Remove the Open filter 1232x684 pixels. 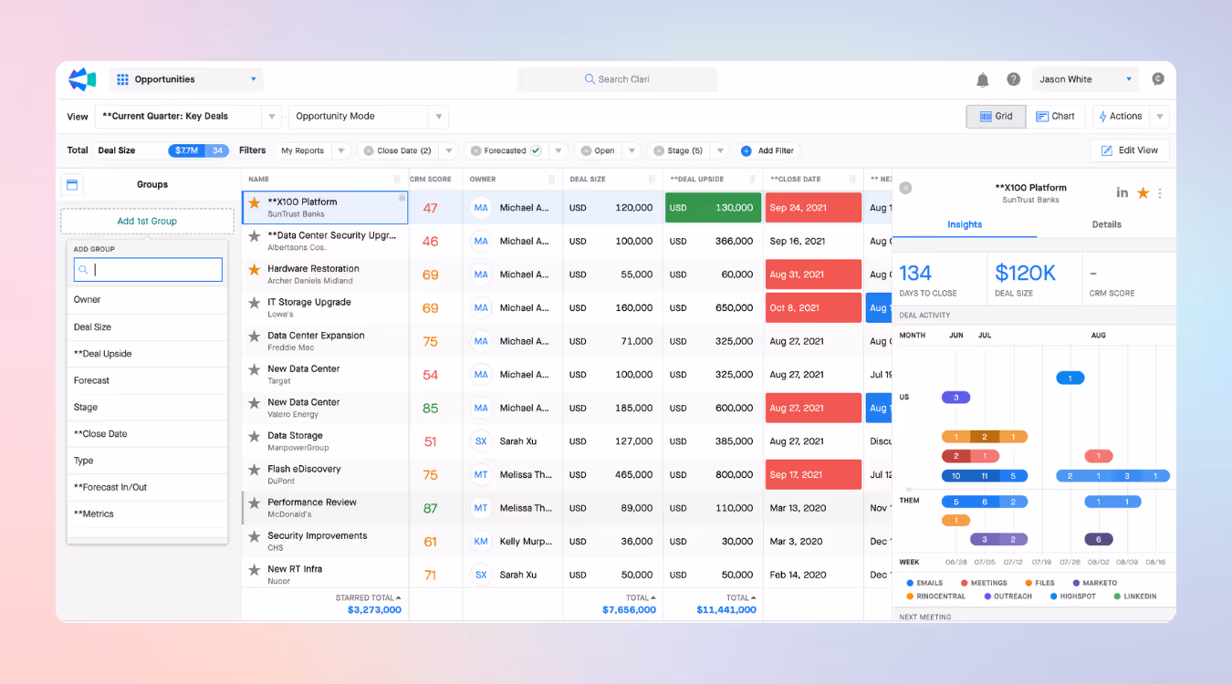pos(584,150)
